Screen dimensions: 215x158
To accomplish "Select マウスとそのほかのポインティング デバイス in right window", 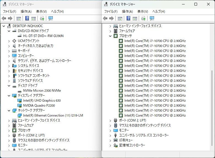I will pyautogui.click(x=145, y=125).
